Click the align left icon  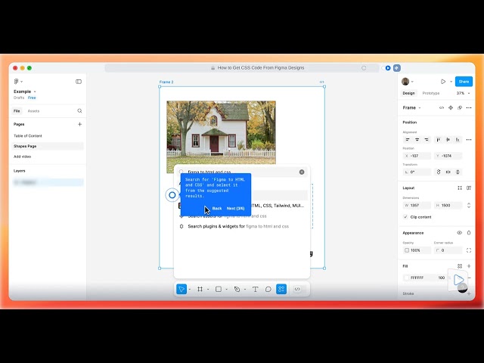coord(408,140)
